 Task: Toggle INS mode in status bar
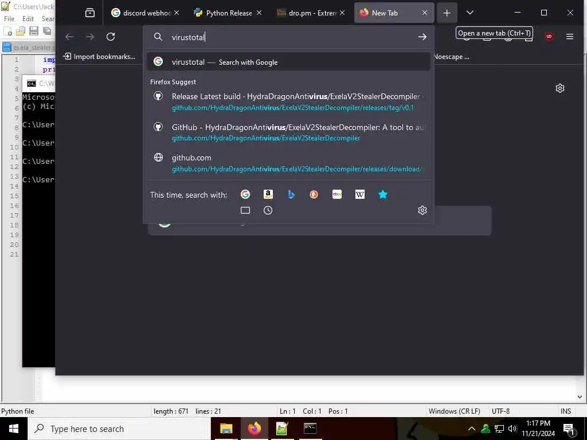click(x=566, y=411)
